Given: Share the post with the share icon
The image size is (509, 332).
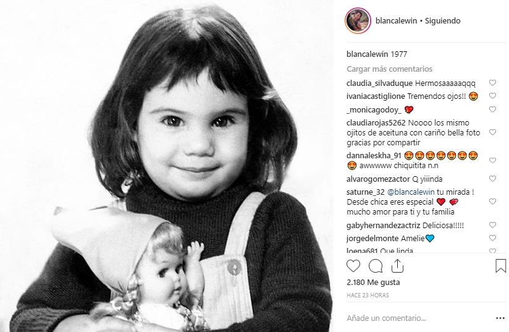Looking at the screenshot, I should point(397,266).
